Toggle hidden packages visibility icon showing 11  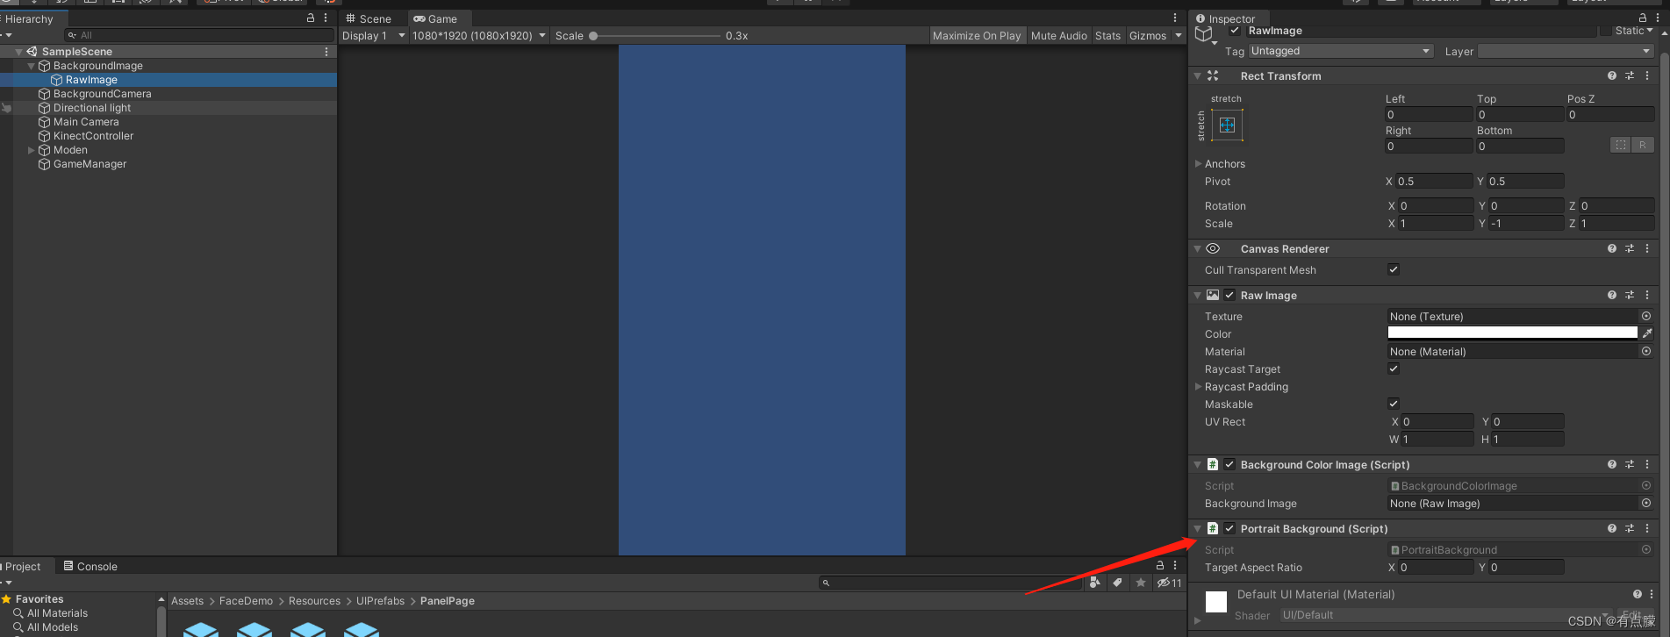[1170, 583]
